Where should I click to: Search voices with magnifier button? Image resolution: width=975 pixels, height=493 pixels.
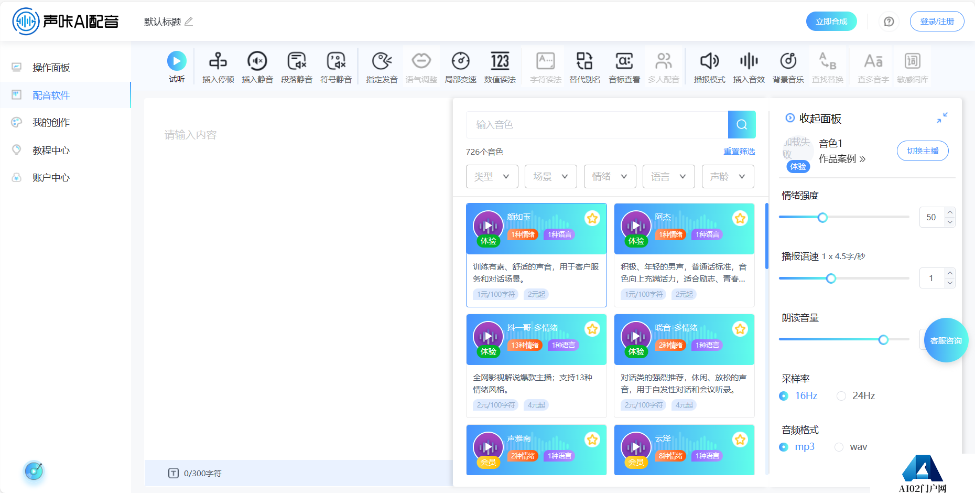(742, 124)
